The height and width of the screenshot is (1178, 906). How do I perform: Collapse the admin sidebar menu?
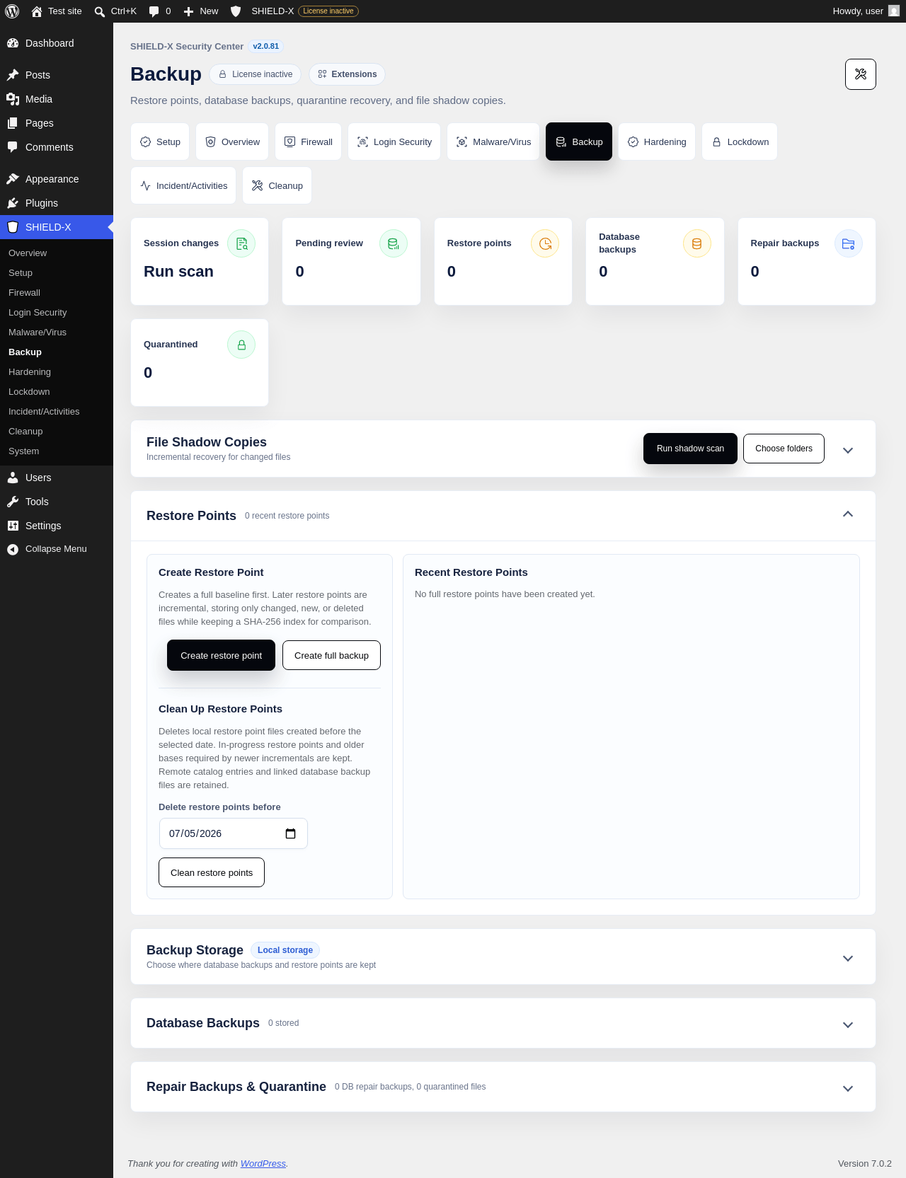[x=57, y=549]
